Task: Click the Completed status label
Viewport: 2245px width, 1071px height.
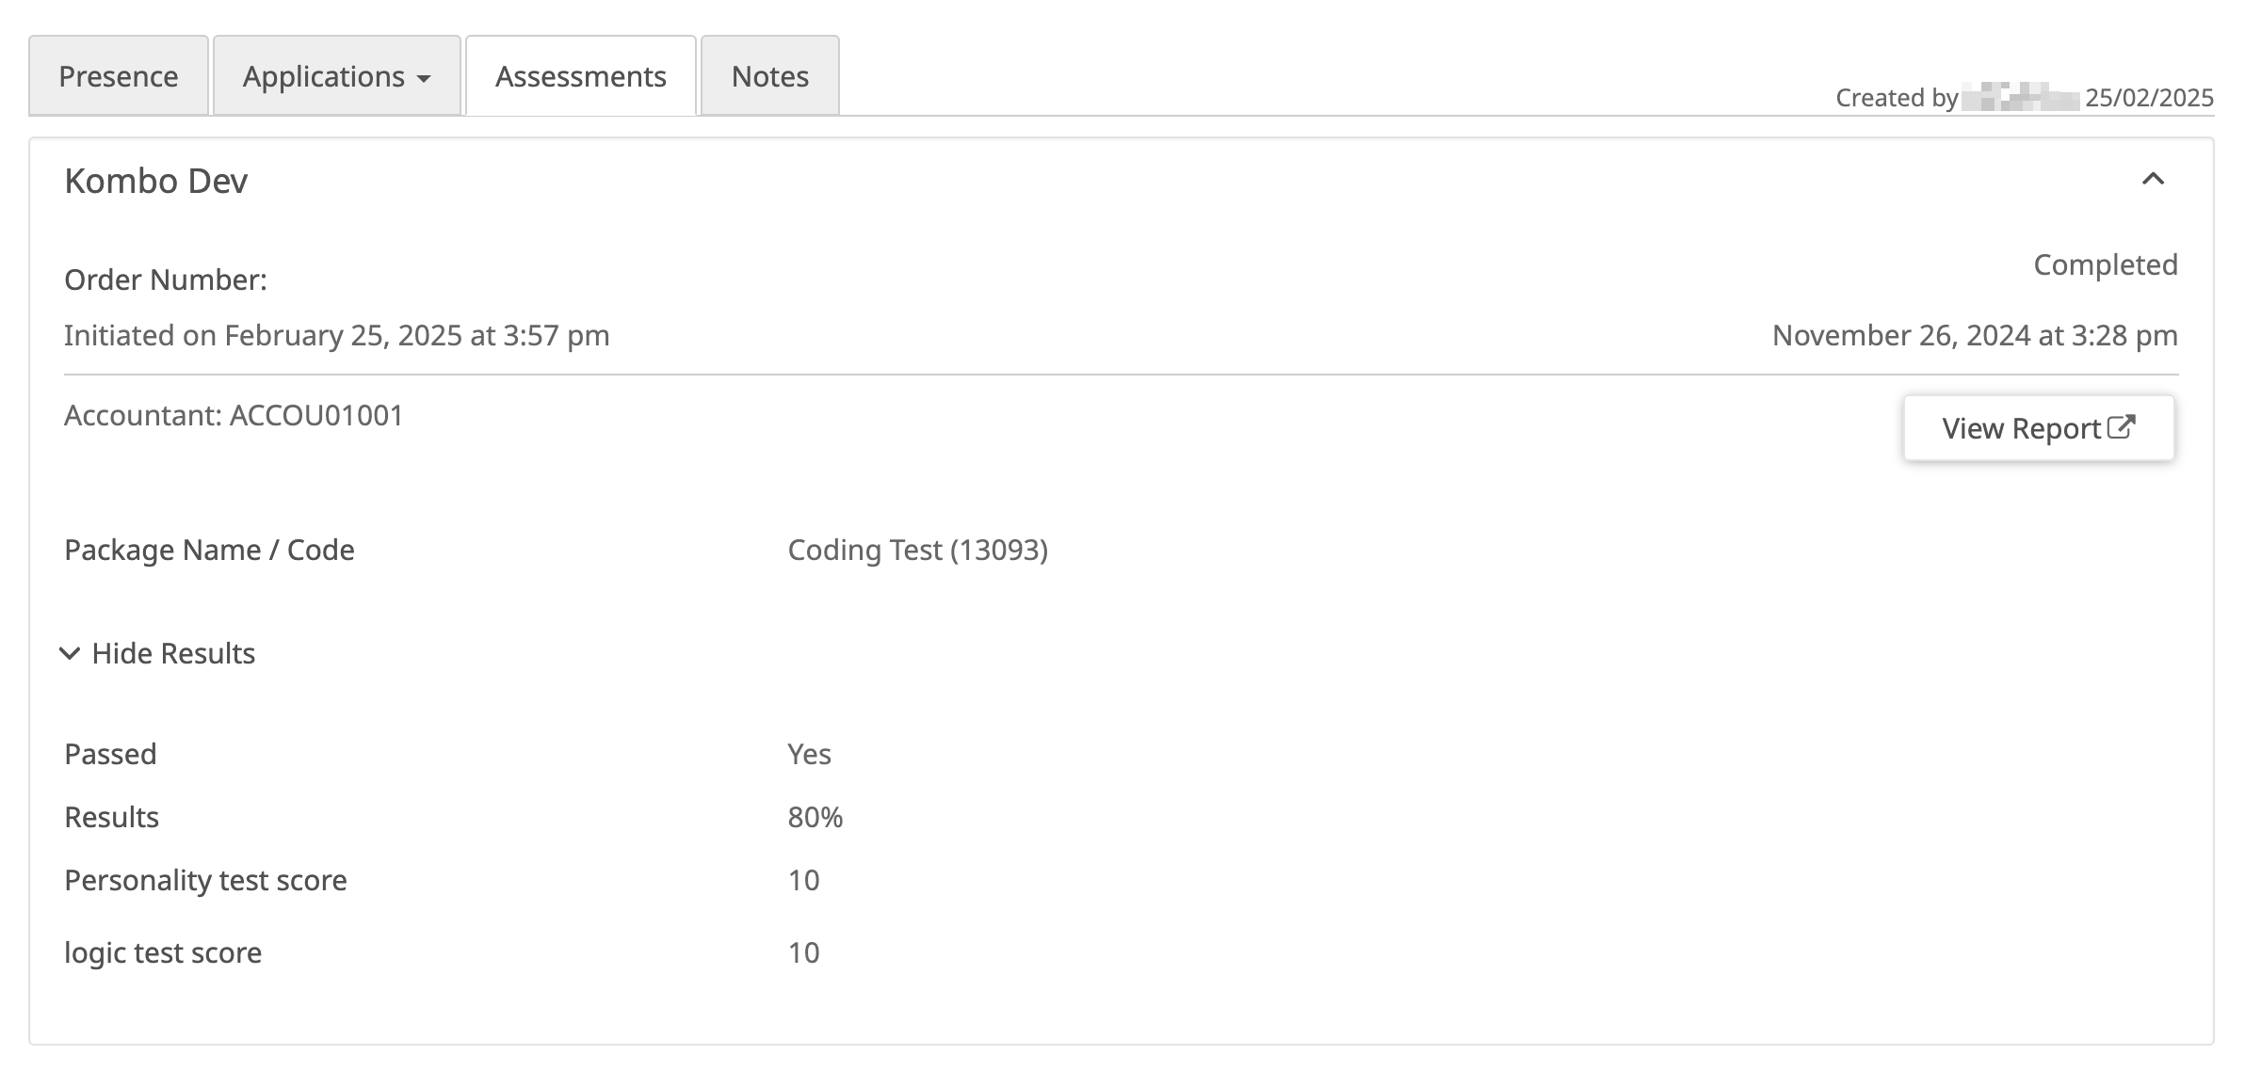Action: click(x=2105, y=264)
